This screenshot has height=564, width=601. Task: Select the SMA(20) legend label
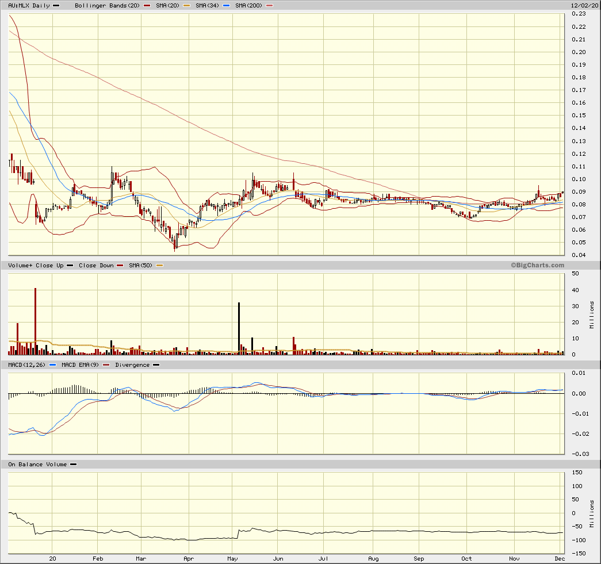(167, 6)
